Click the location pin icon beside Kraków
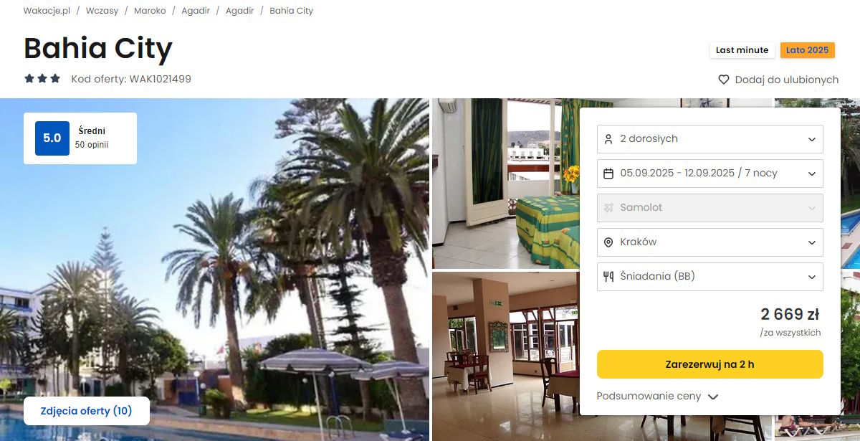This screenshot has width=860, height=441. pos(608,242)
